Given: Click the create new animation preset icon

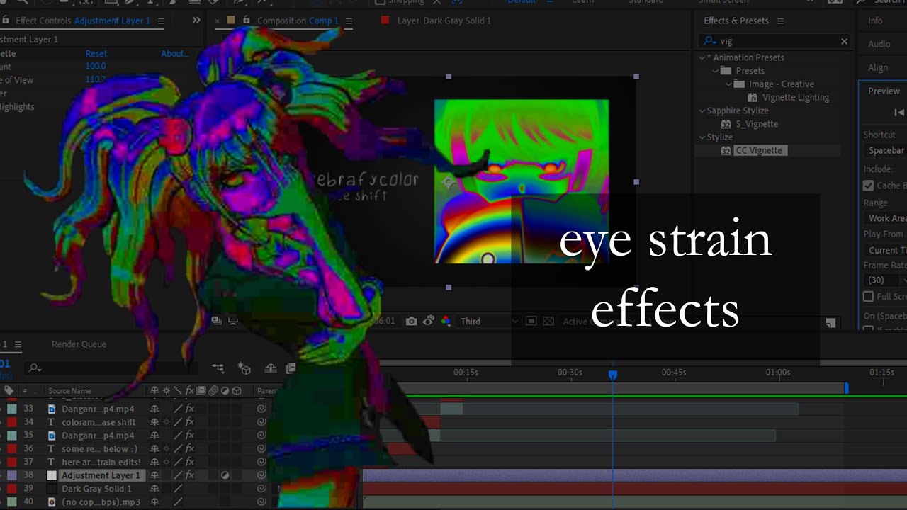Looking at the screenshot, I should (x=830, y=323).
